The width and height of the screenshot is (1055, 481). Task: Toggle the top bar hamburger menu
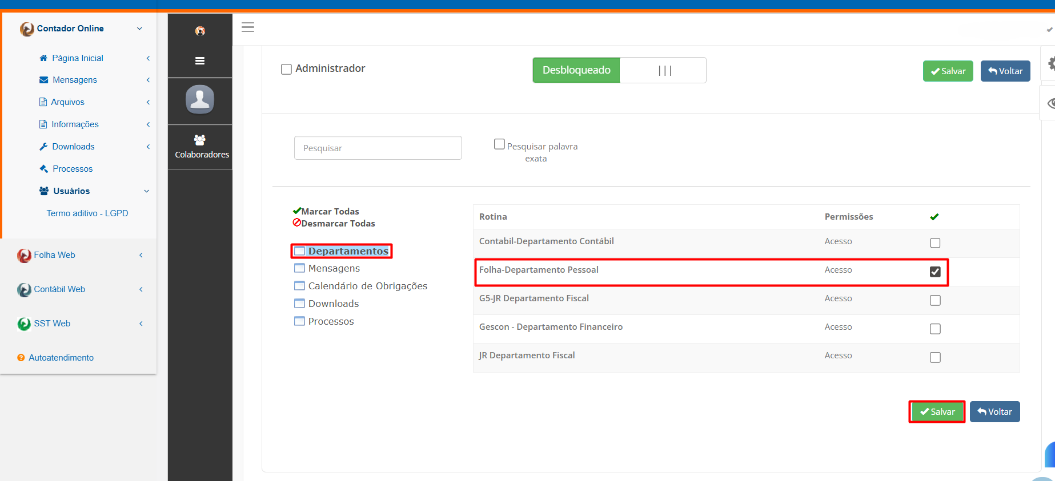[248, 27]
